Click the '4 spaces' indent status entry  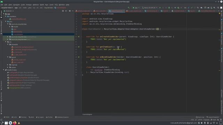[206, 120]
